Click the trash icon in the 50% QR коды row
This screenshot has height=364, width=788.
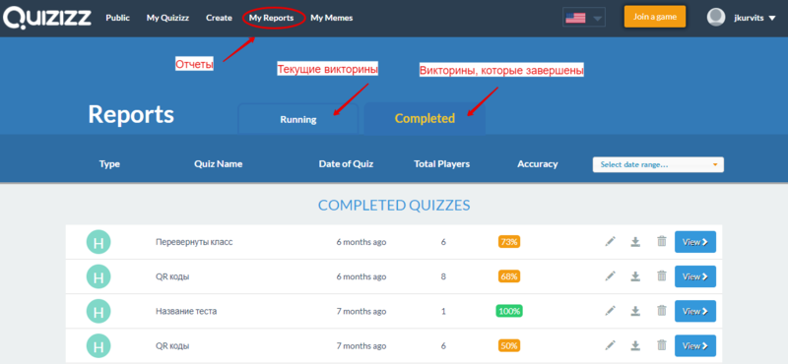pyautogui.click(x=662, y=345)
